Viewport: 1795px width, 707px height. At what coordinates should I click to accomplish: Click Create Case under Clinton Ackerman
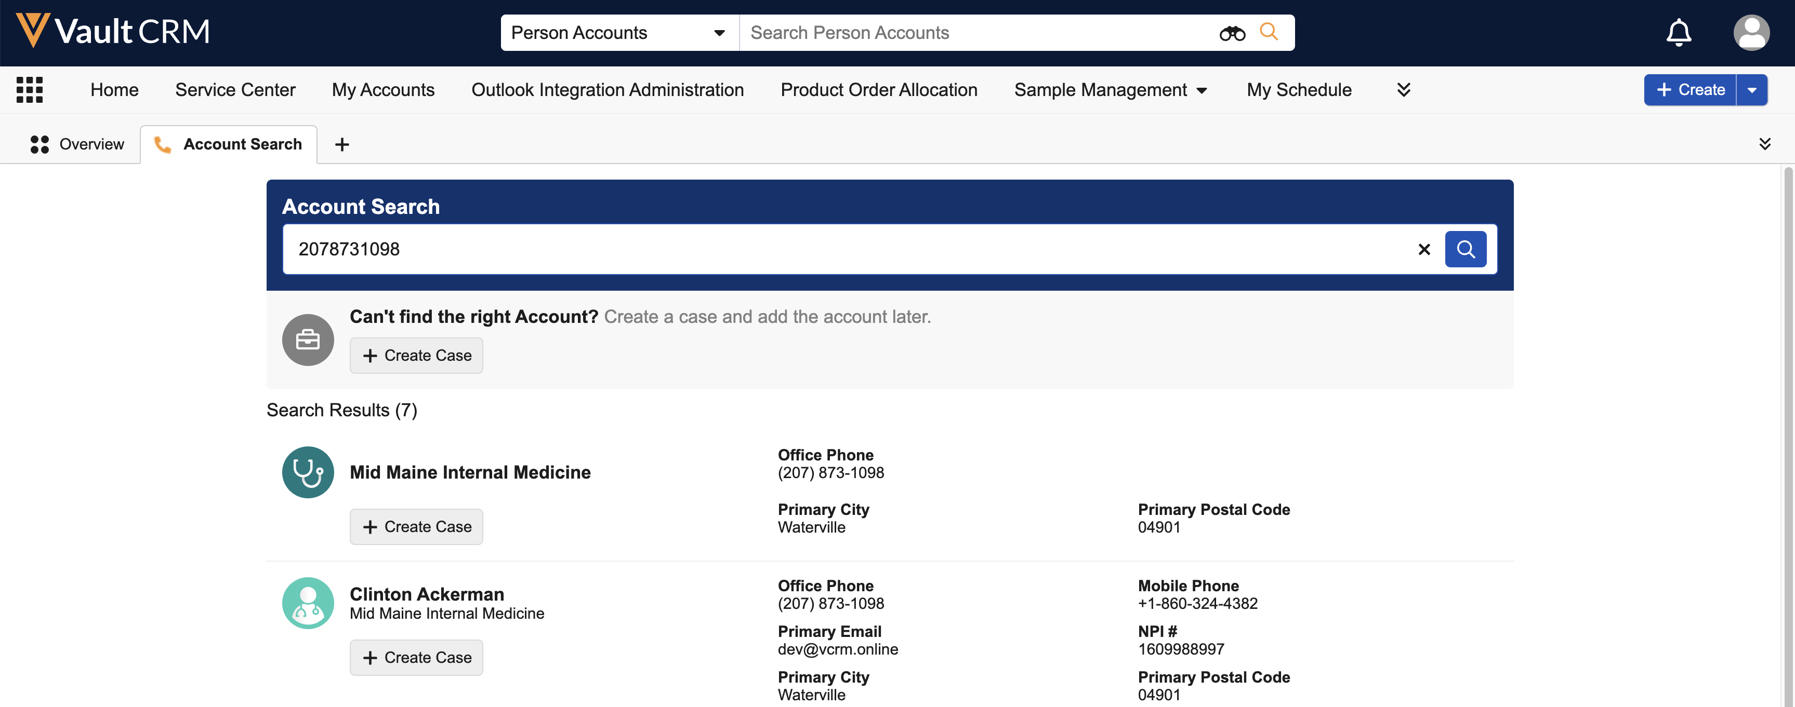416,658
